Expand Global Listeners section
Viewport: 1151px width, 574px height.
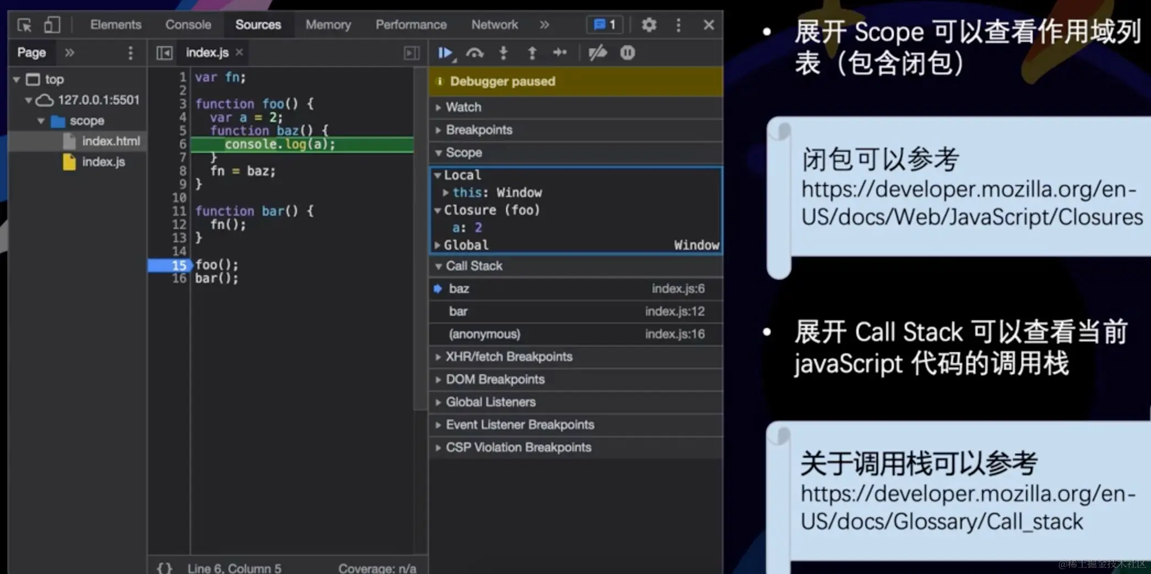[575, 402]
